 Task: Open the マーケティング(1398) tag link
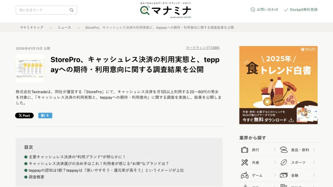tap(202, 48)
